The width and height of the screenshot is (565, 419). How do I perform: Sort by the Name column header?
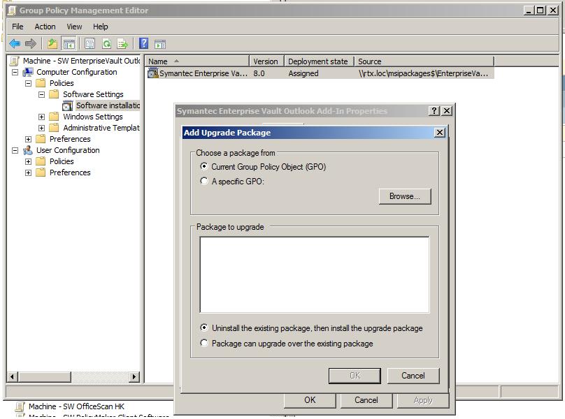[197, 61]
